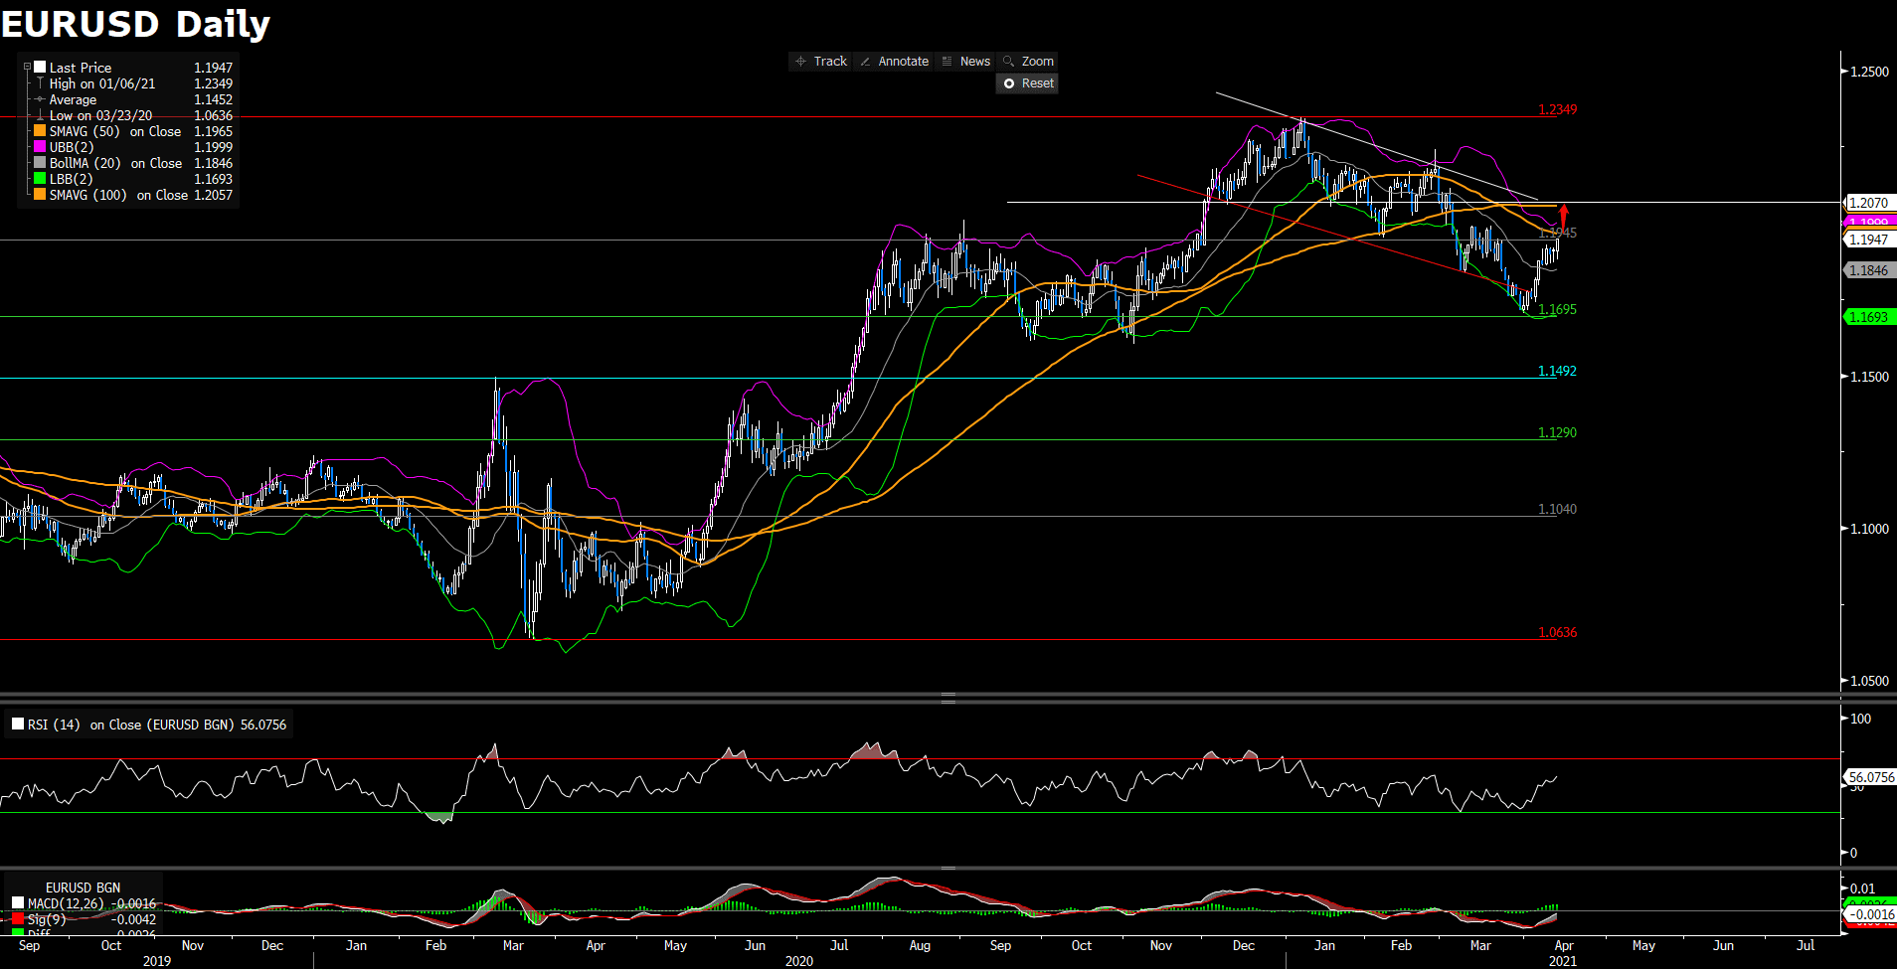The image size is (1897, 969).
Task: Select the Zoom tool label
Action: (x=1037, y=62)
